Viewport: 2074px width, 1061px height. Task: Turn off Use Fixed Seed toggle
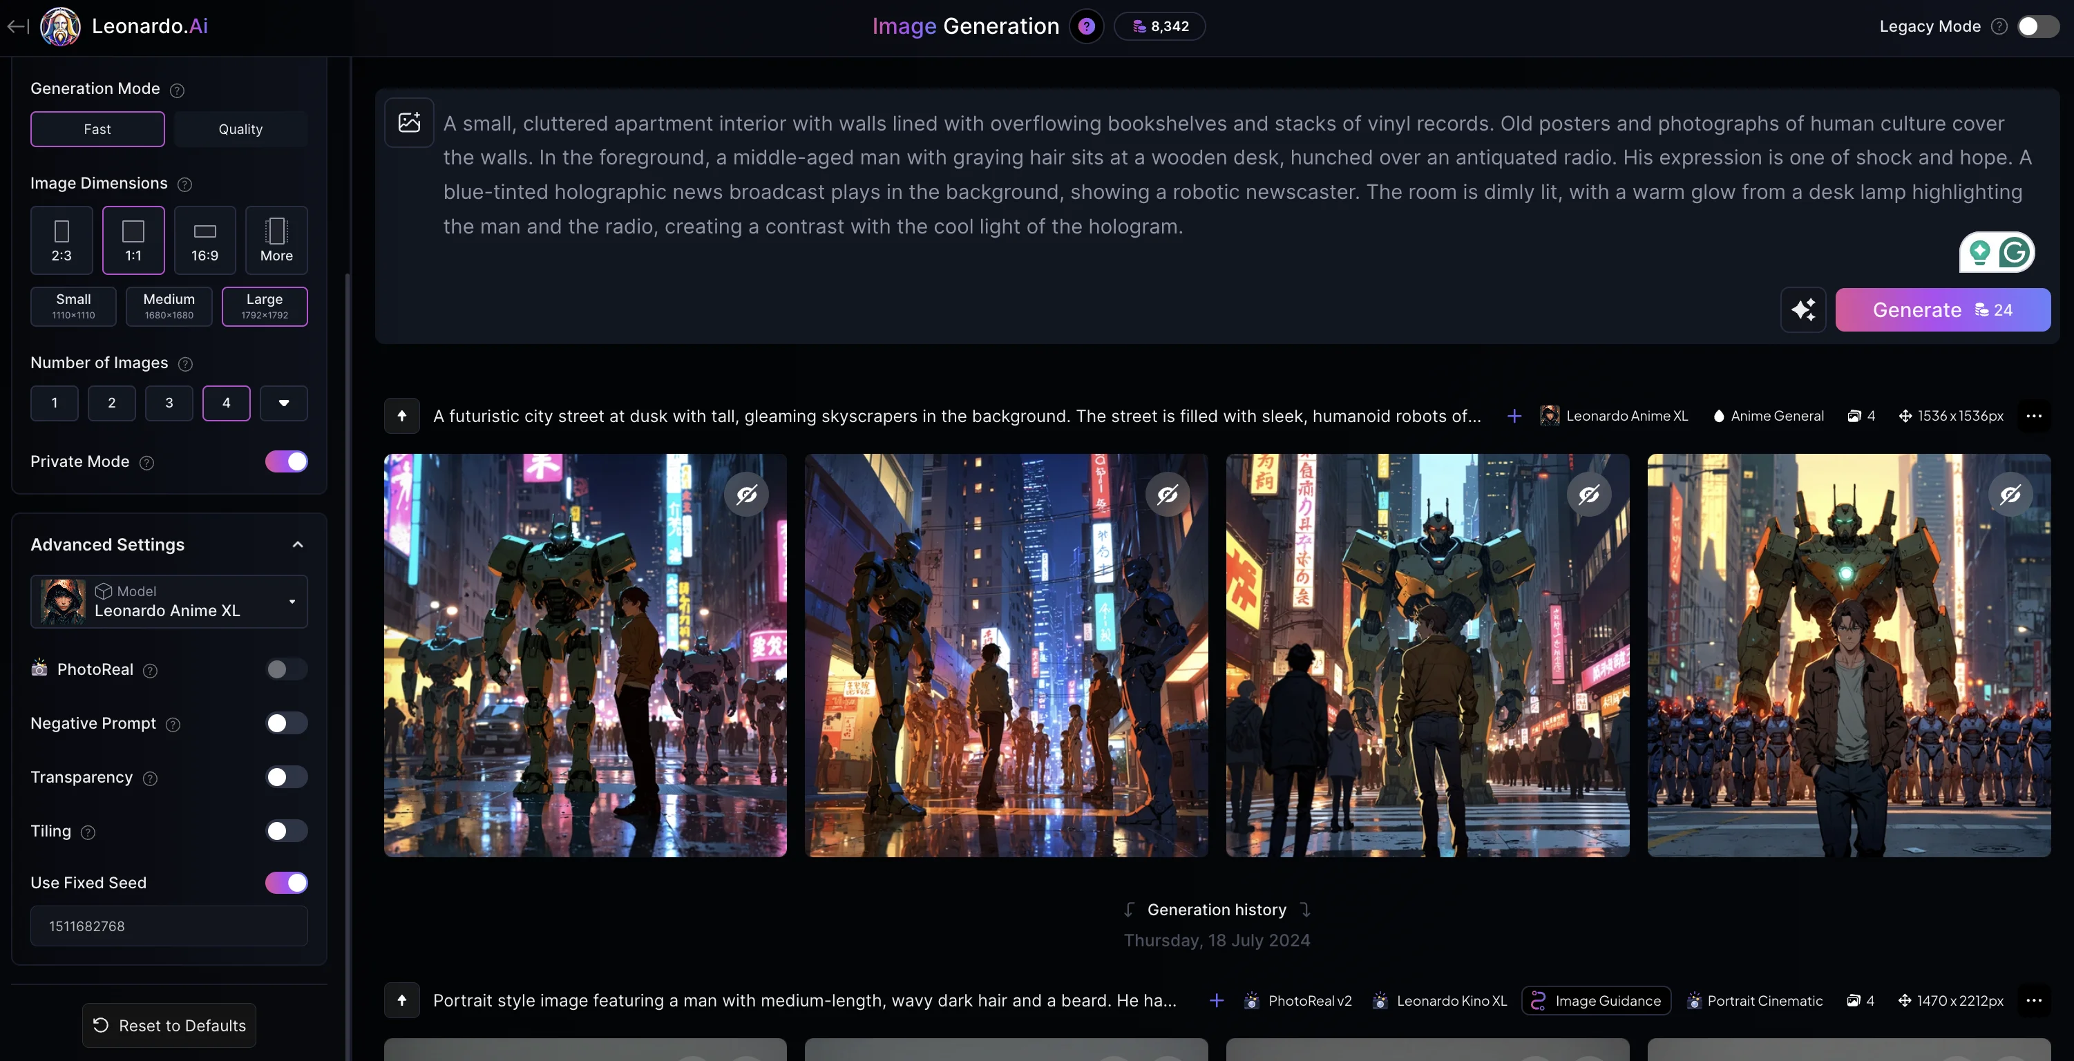tap(287, 882)
